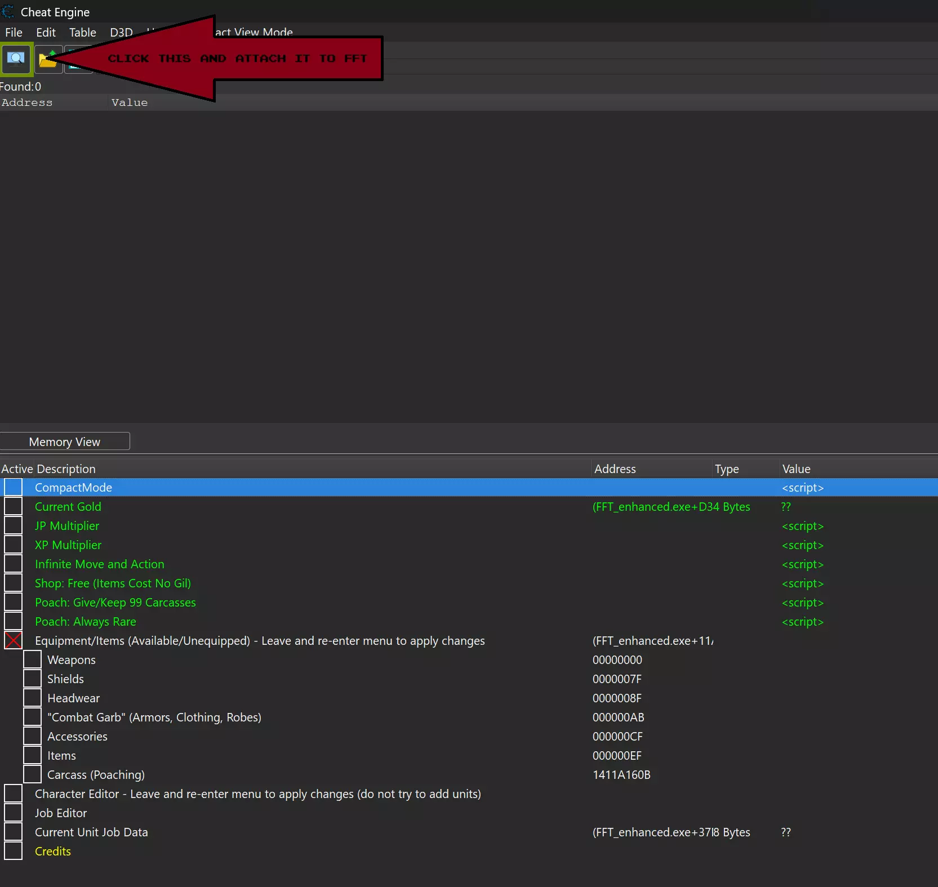The width and height of the screenshot is (938, 887).
Task: Select the Current Unit Job Data text
Action: click(x=91, y=832)
